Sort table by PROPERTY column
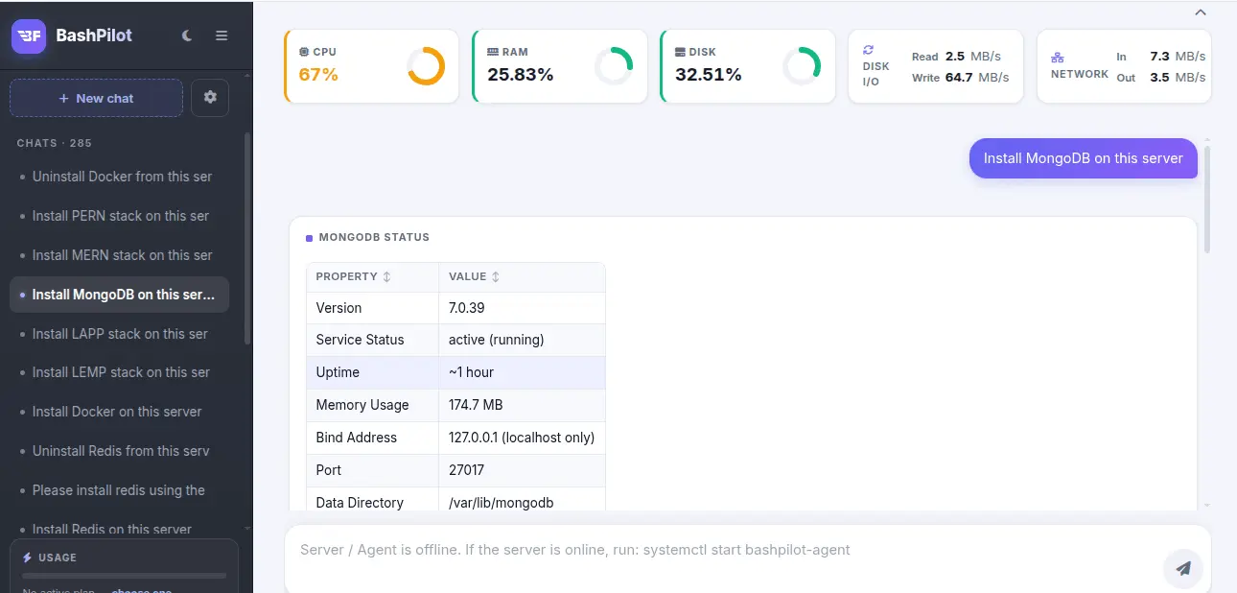The width and height of the screenshot is (1237, 593). (x=372, y=276)
